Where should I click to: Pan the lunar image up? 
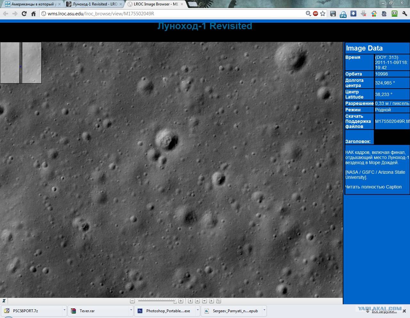pos(197,301)
